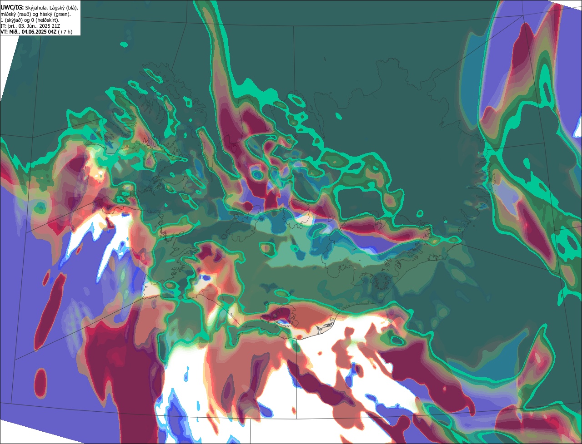
Task: Click the "(+7 h)" forecast offset
Action: (65, 32)
